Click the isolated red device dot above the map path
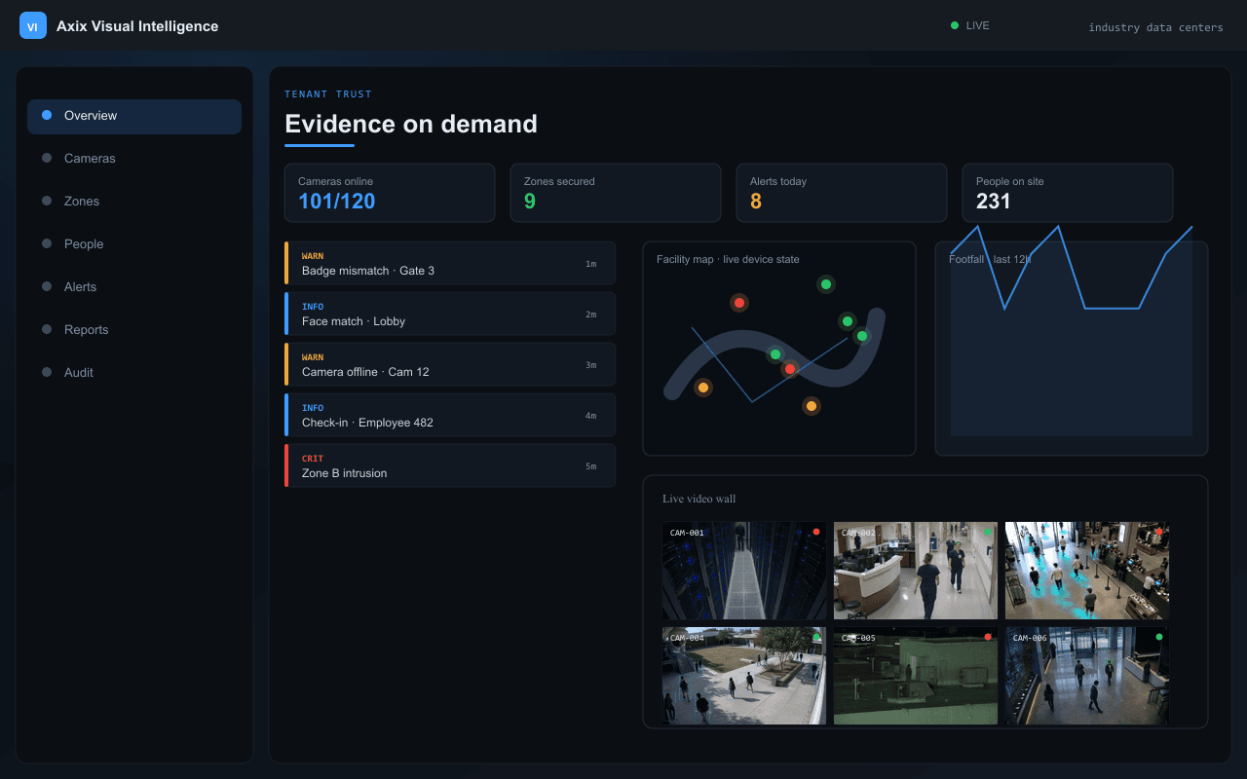 (x=739, y=303)
